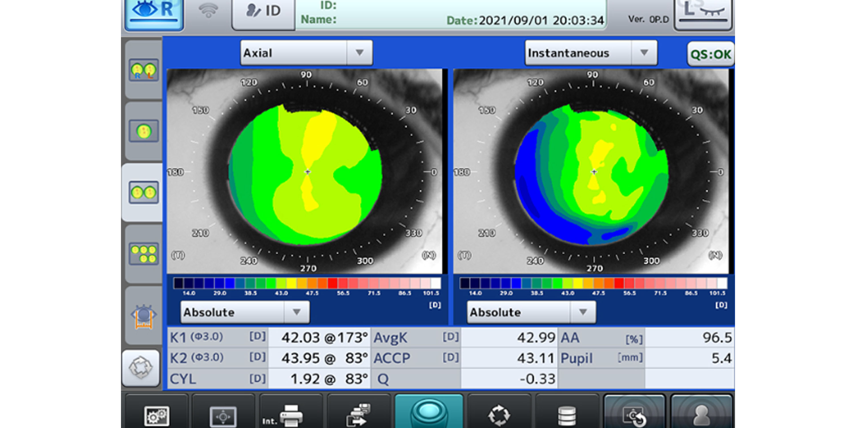Open the left Absolute scale dropdown

245,312
